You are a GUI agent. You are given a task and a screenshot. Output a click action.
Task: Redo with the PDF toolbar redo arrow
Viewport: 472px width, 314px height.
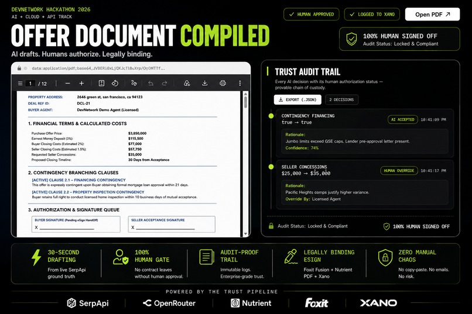pos(165,83)
